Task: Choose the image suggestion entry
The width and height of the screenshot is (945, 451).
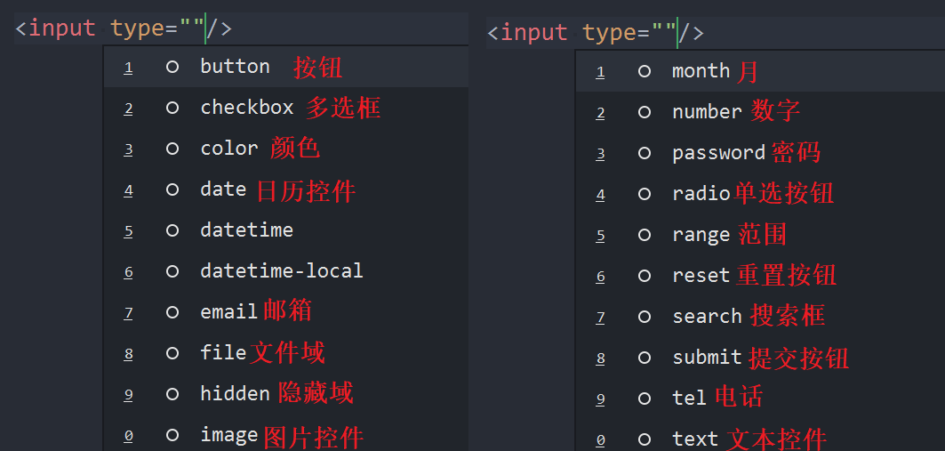Action: 286,434
